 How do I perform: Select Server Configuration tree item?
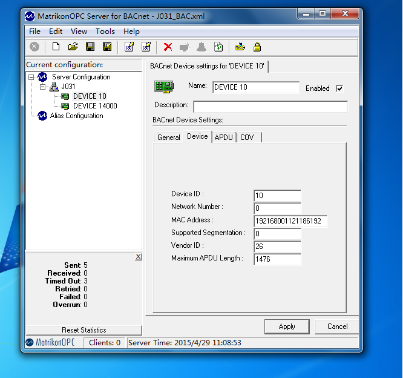[x=81, y=77]
